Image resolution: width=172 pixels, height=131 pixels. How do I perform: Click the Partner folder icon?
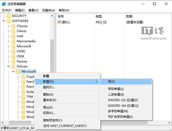(13, 61)
